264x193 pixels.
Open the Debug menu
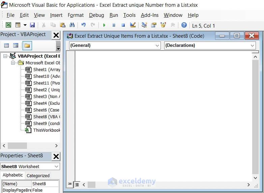pos(96,15)
